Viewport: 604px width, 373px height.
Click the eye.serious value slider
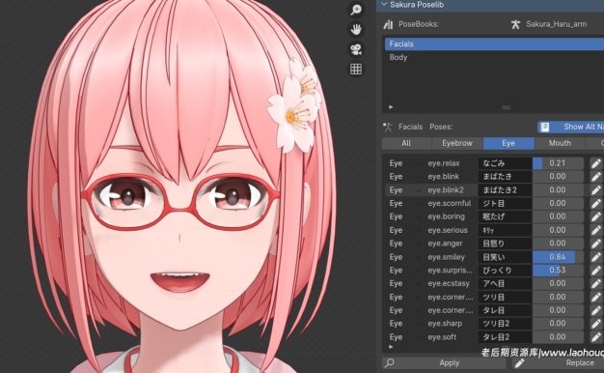[558, 230]
